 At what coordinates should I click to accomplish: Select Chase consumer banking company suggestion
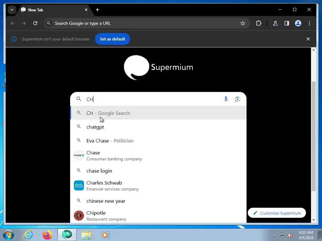(158, 156)
